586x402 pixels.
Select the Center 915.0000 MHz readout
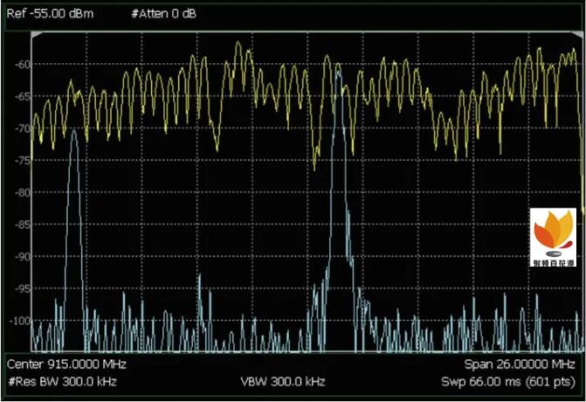tap(61, 364)
